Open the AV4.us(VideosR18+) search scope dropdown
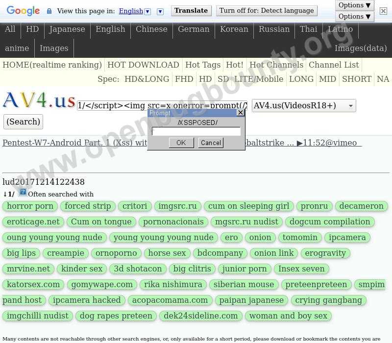The width and height of the screenshot is (392, 343). click(304, 106)
